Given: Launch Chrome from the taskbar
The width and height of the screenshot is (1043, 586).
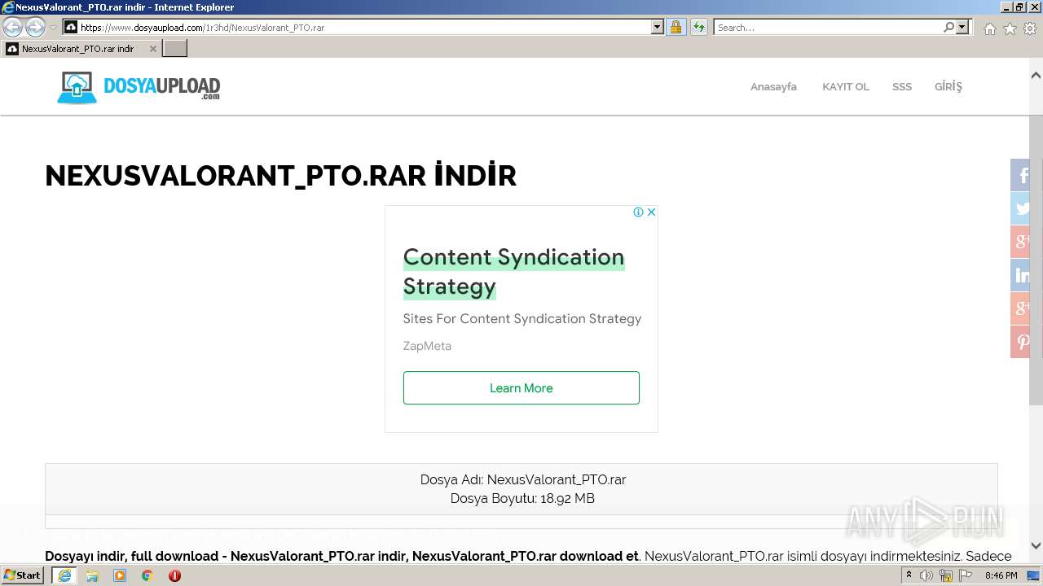Looking at the screenshot, I should [147, 575].
